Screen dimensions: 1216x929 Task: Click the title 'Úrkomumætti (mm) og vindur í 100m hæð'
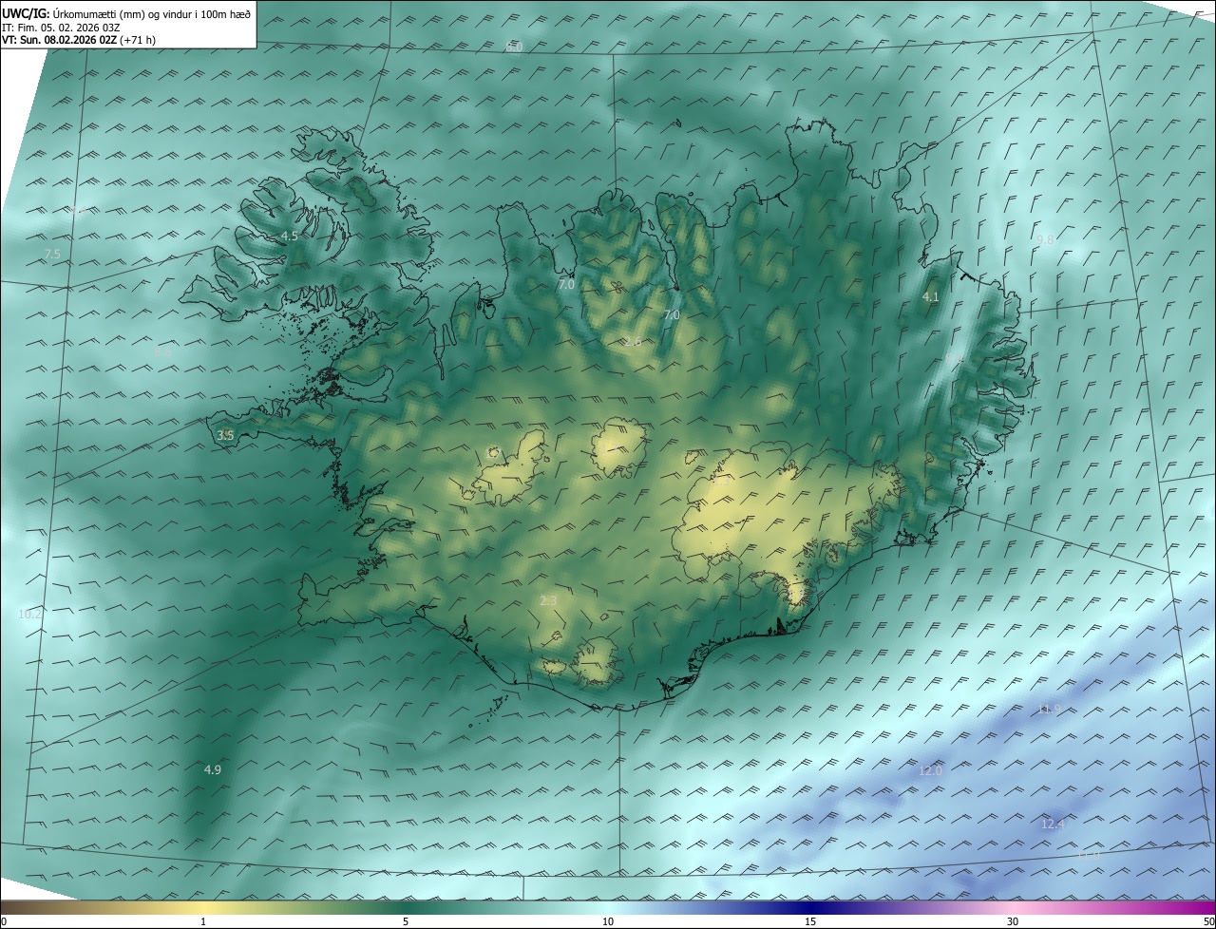tap(151, 12)
